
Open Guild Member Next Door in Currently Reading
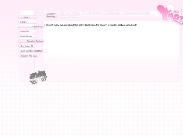[x=70, y=13]
